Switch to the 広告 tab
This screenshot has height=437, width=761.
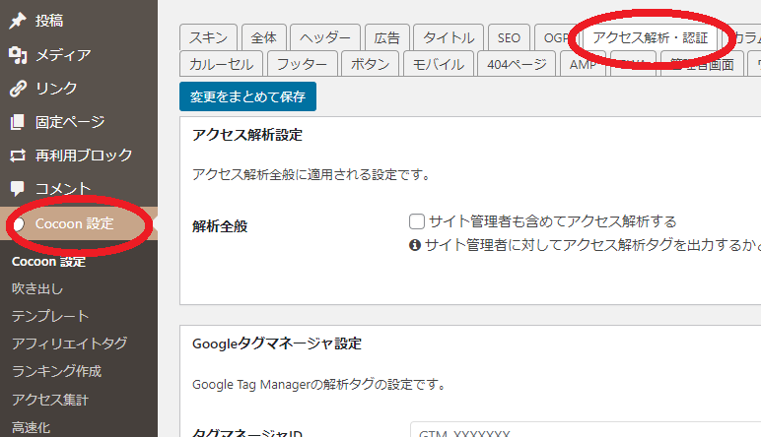(x=387, y=37)
